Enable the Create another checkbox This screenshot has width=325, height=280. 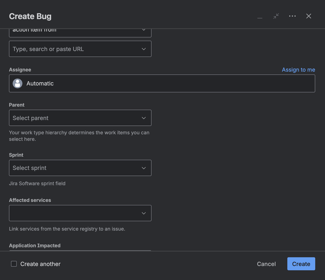14,264
